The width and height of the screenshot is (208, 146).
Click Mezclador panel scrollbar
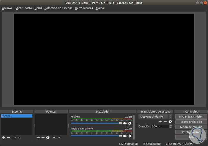[134, 127]
